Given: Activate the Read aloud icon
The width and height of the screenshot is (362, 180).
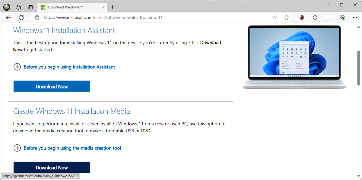Looking at the screenshot, I should click(275, 17).
